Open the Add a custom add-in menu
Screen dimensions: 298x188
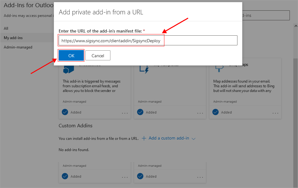pyautogui.click(x=169, y=138)
